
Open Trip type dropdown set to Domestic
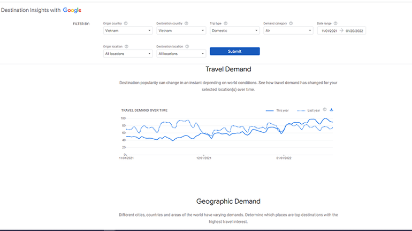(234, 31)
